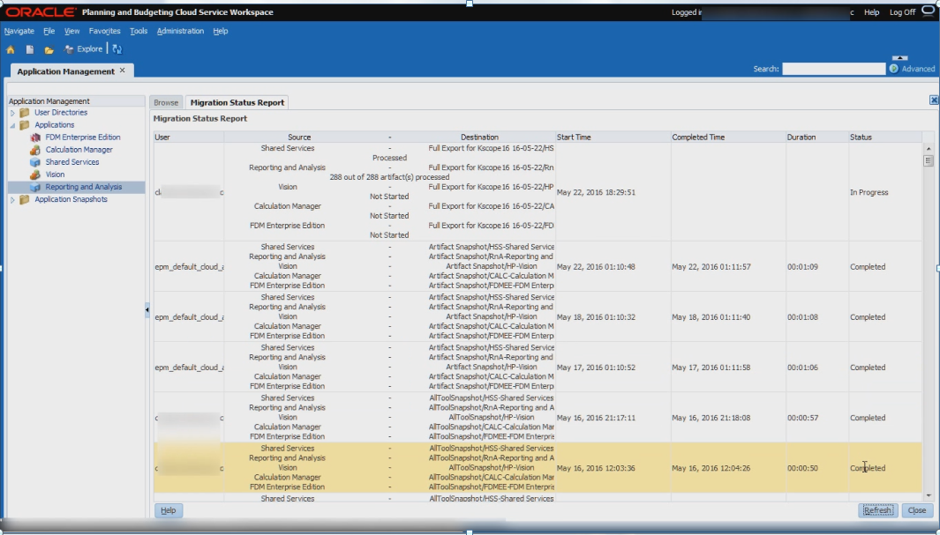Click the User Directories folder icon
Viewport: 940px width, 535px height.
[x=24, y=113]
